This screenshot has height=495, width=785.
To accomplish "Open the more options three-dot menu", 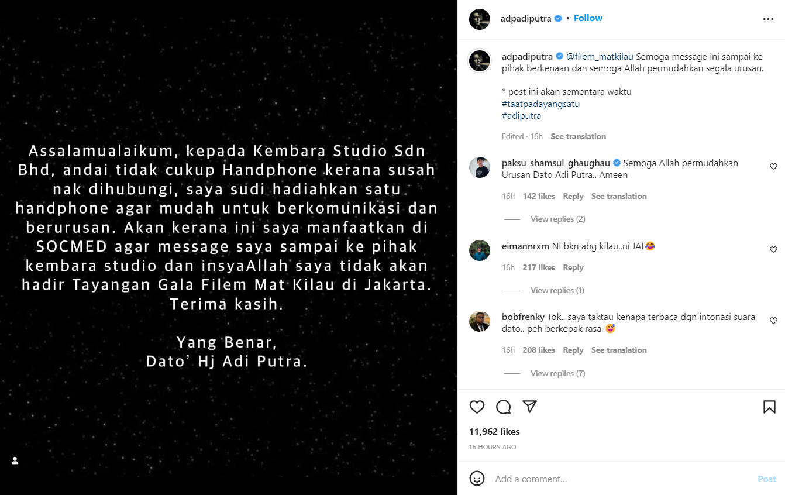I will pyautogui.click(x=768, y=19).
